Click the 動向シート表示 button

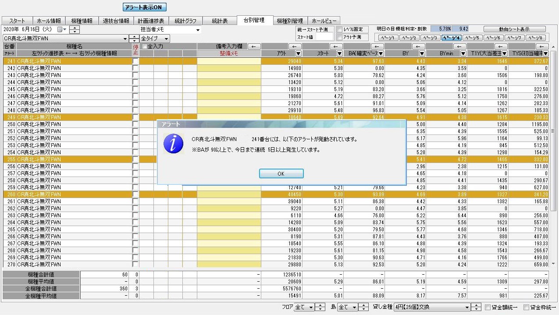(x=514, y=29)
